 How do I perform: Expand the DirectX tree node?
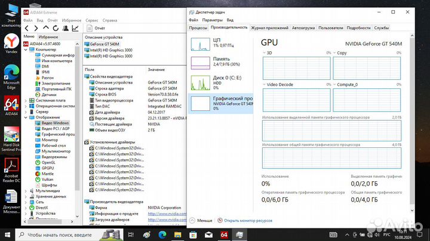26,208
